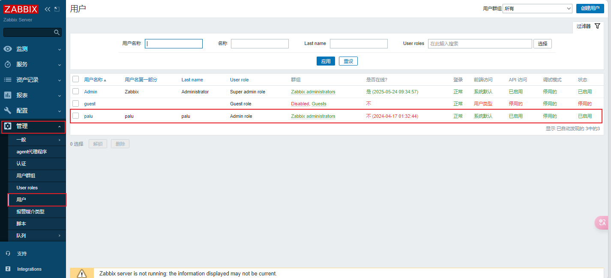
Task: Open User roles menu item
Action: coord(37,188)
